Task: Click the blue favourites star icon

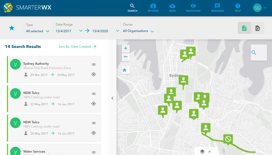Action: [12, 28]
